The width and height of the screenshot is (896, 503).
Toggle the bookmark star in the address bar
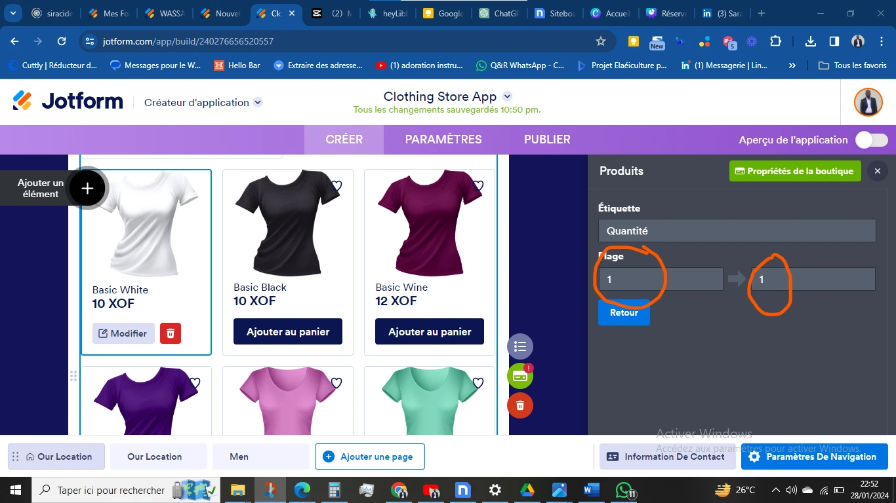[600, 41]
